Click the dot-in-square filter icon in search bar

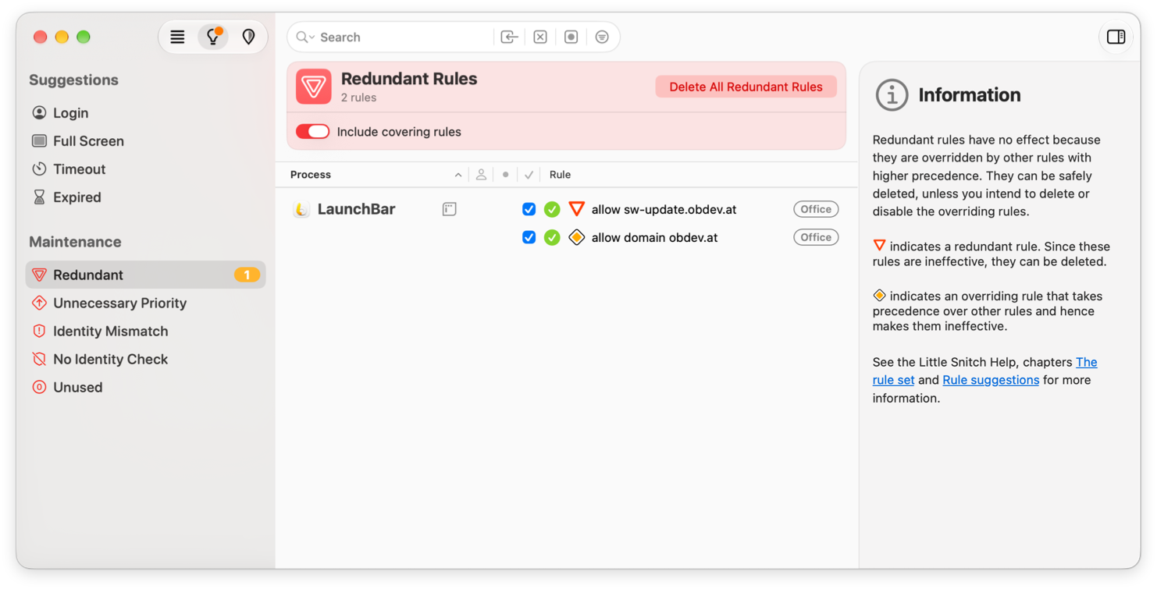[571, 37]
